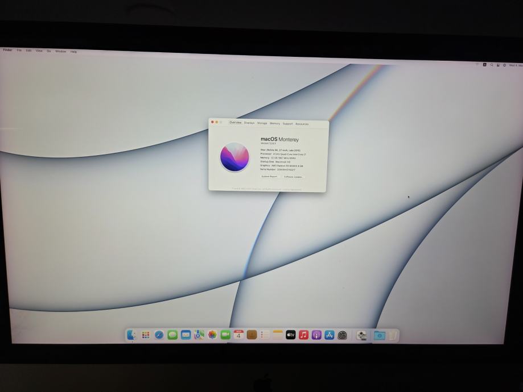Click the Wi-Fi status icon in menu bar
Viewport: 523px width, 392px height.
(x=477, y=64)
